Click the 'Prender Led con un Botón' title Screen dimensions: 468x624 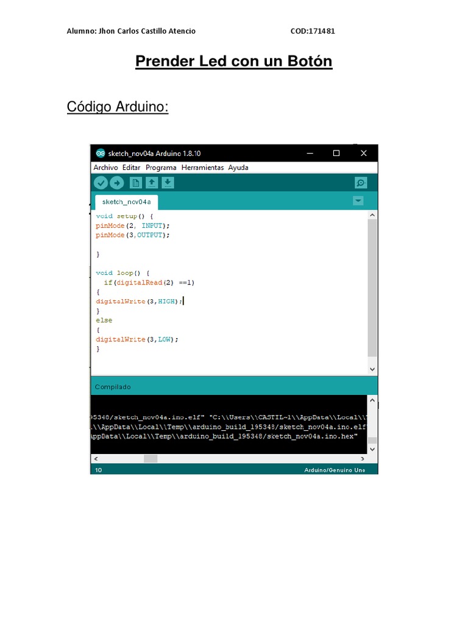coord(233,62)
